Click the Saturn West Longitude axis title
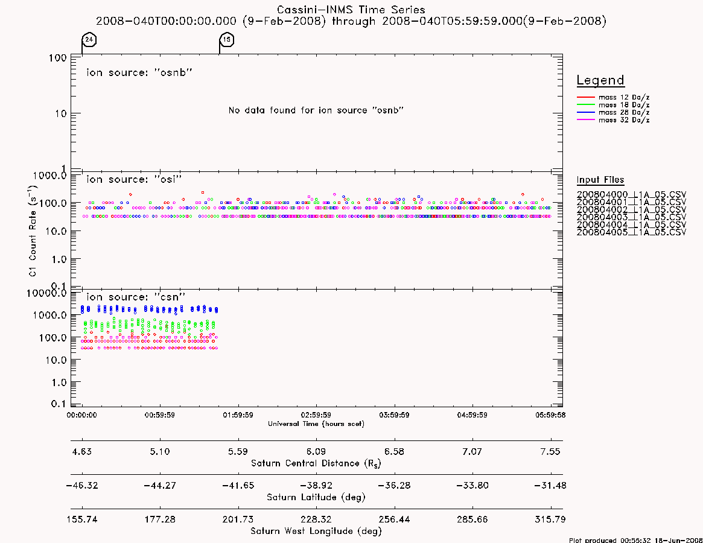 (316, 532)
